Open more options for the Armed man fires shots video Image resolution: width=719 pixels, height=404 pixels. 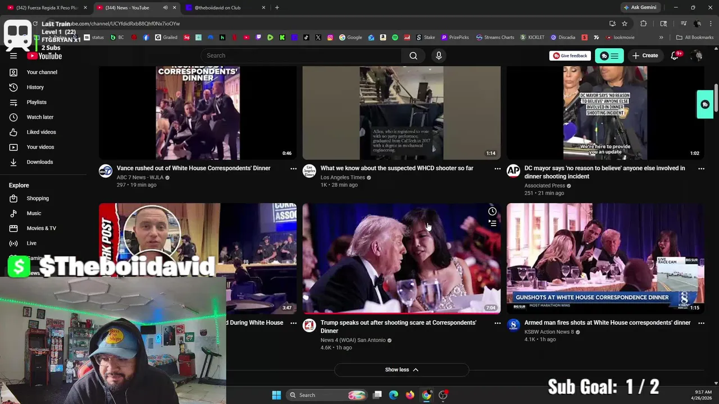(701, 323)
